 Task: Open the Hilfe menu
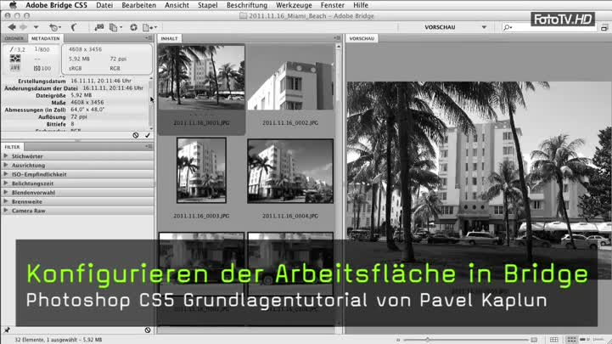pos(361,5)
